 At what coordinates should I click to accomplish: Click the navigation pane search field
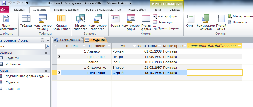tap(22, 46)
